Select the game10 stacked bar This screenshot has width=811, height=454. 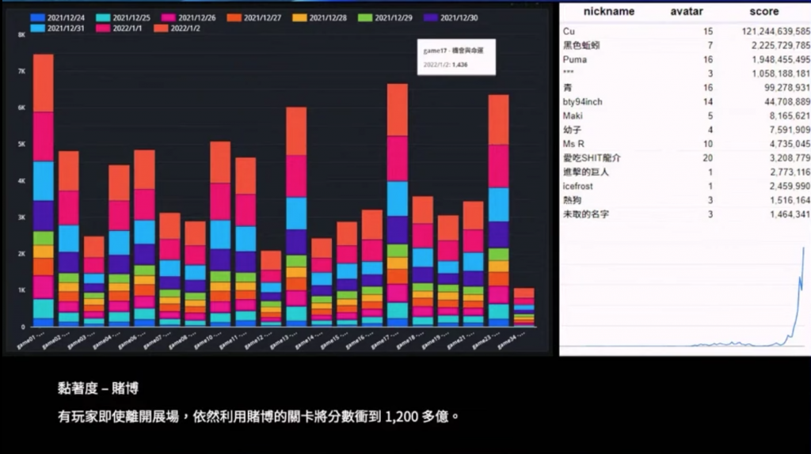pyautogui.click(x=220, y=234)
